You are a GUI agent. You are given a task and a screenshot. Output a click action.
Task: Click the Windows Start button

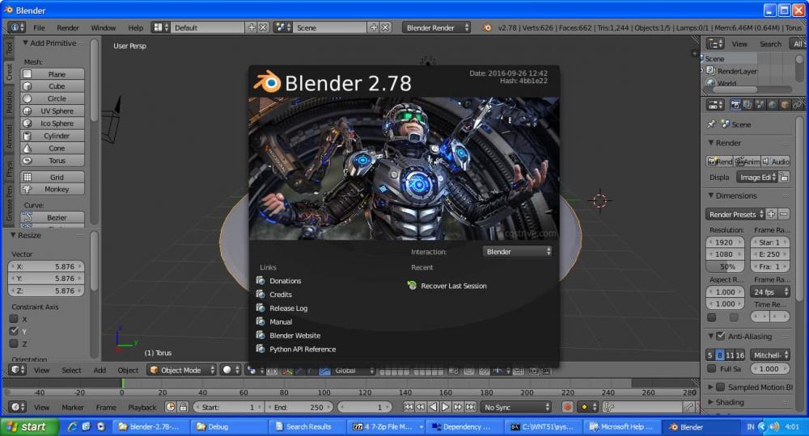pyautogui.click(x=28, y=426)
